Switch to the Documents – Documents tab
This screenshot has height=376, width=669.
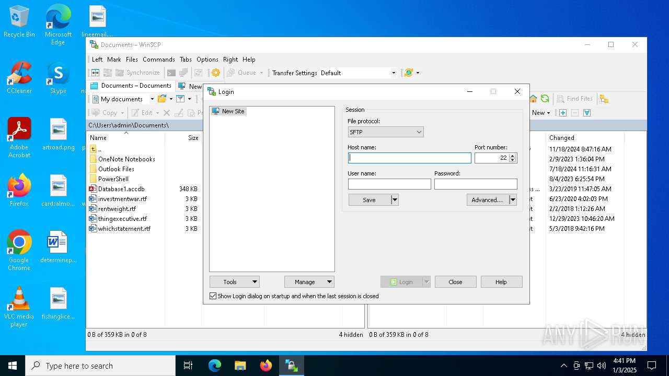pos(131,86)
